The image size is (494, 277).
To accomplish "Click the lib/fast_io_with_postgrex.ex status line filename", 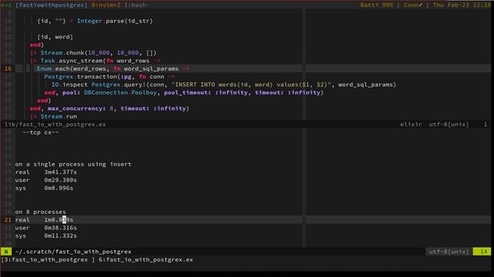I will tap(55, 125).
